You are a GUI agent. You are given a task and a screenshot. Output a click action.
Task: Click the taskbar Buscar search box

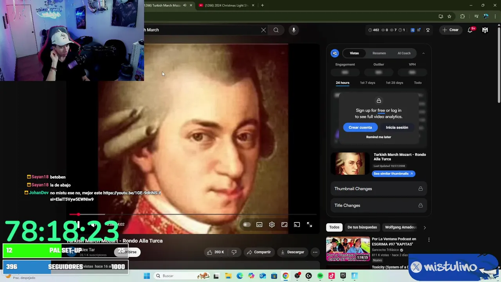[x=182, y=276]
